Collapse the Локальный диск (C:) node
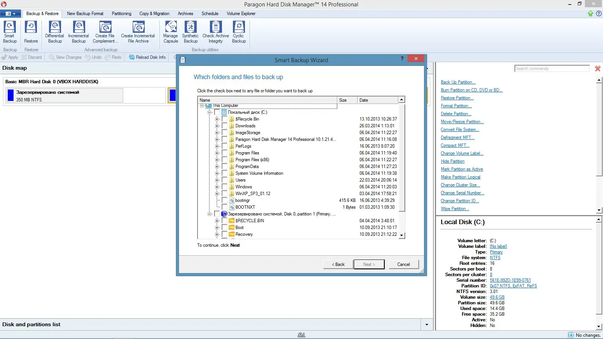This screenshot has width=603, height=339. click(209, 112)
